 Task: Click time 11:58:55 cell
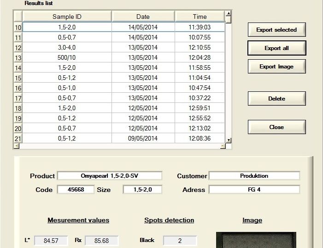tap(200, 68)
